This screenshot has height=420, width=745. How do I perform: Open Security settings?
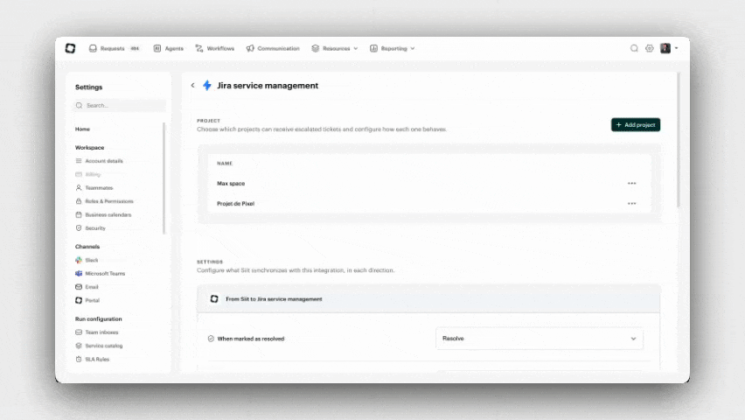pos(91,228)
